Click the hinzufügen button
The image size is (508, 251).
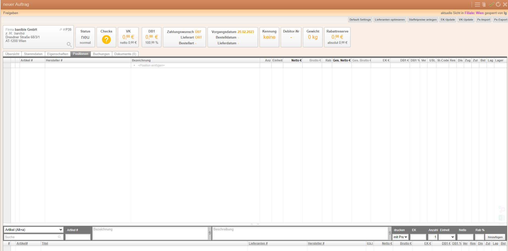pyautogui.click(x=495, y=237)
